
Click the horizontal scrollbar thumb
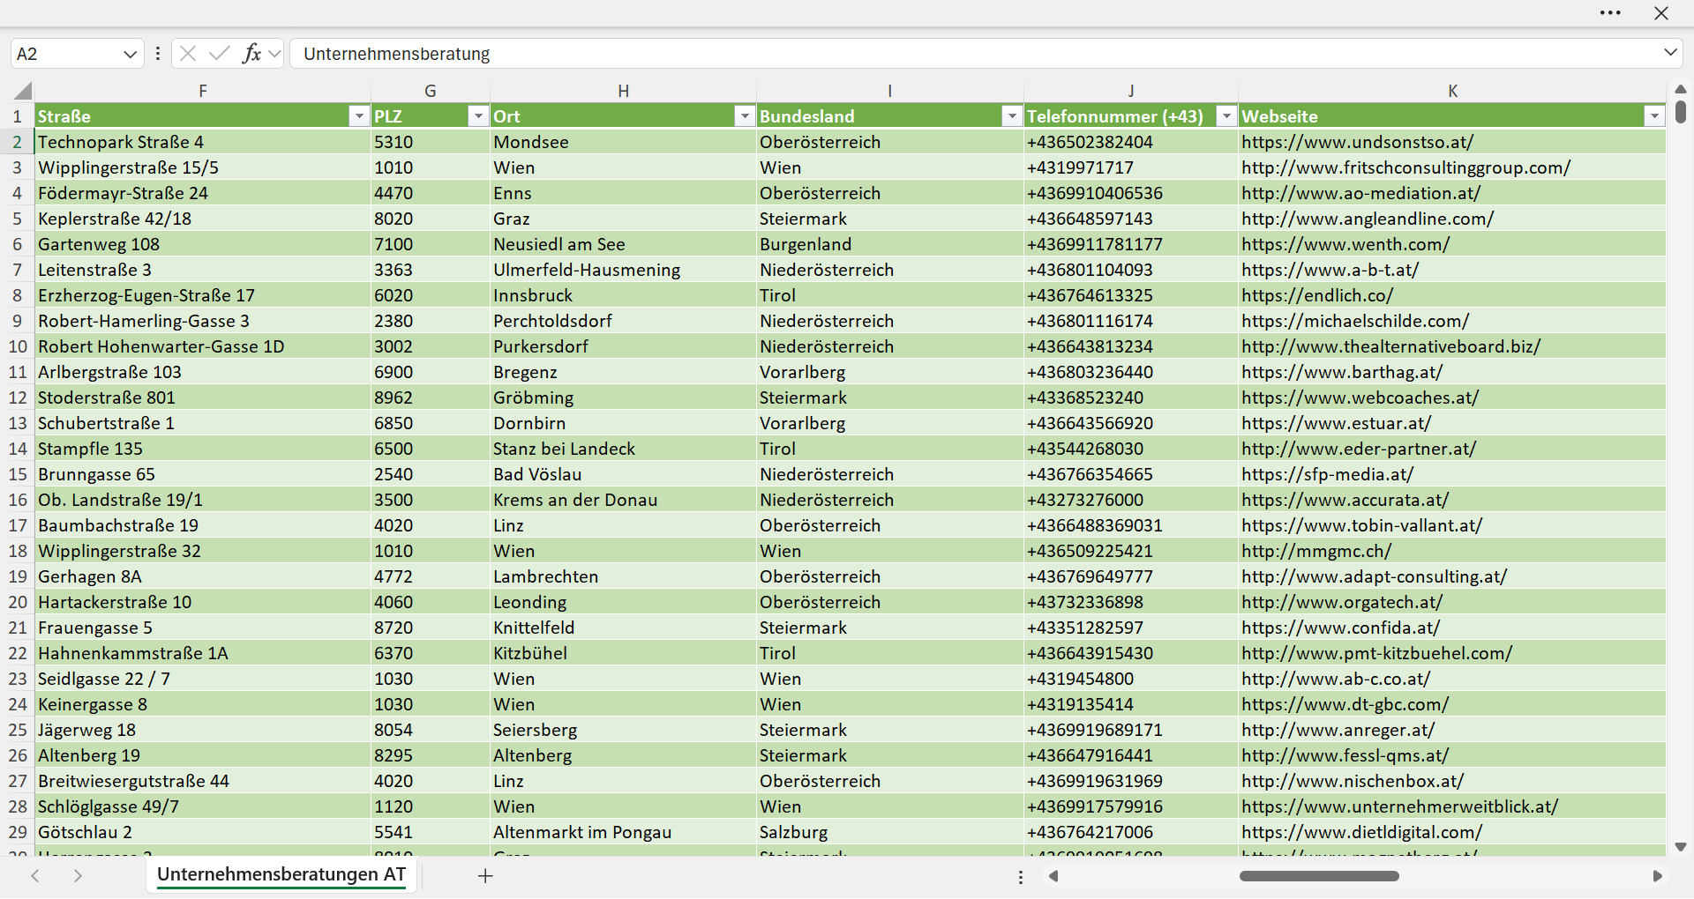click(x=1319, y=876)
